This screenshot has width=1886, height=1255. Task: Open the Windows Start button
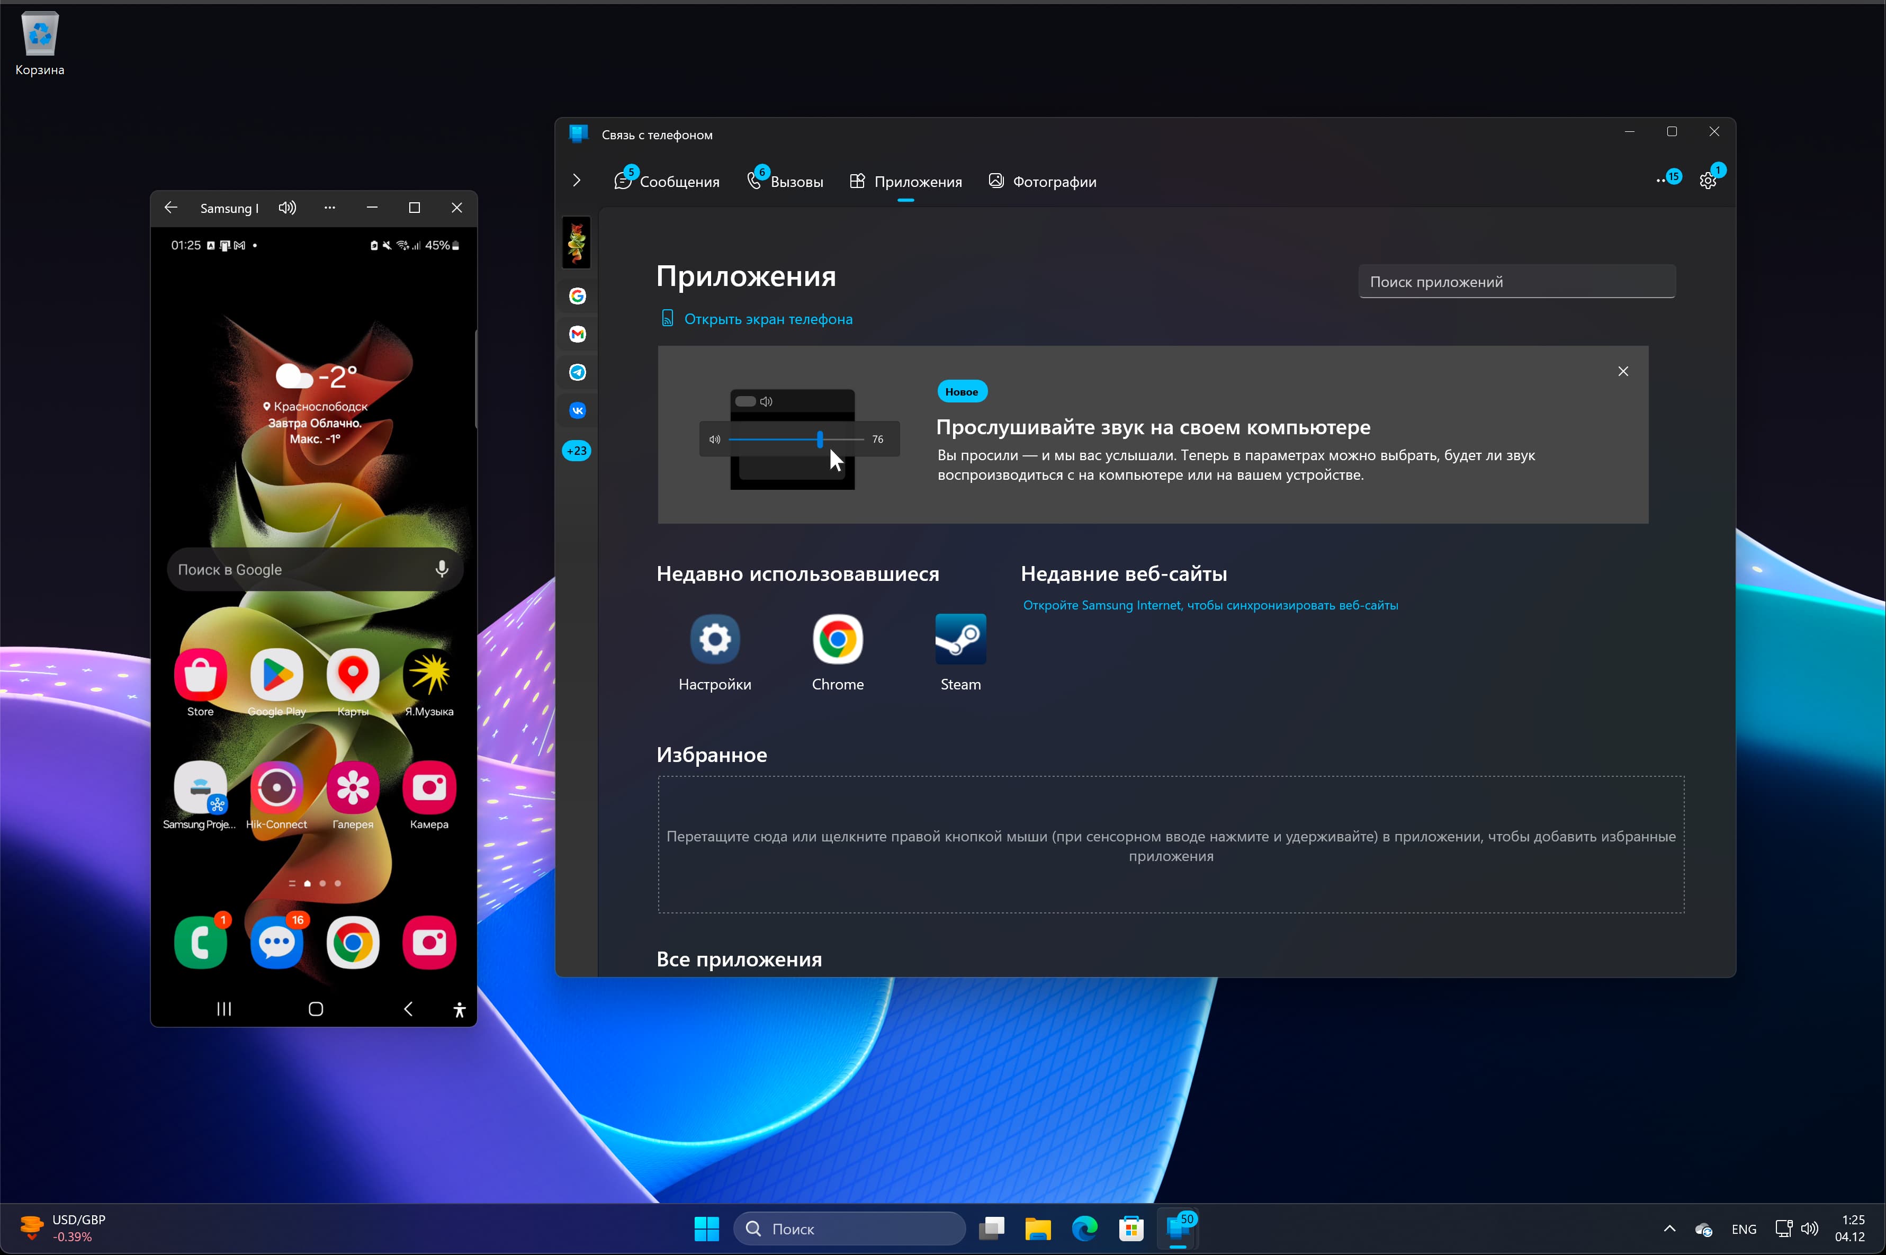[706, 1229]
